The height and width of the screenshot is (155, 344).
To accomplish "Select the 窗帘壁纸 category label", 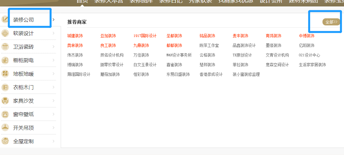I will [23, 114].
